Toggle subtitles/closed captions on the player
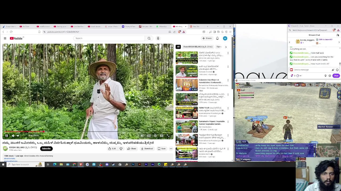Screen dimensions: 341x191 tap(149, 136)
